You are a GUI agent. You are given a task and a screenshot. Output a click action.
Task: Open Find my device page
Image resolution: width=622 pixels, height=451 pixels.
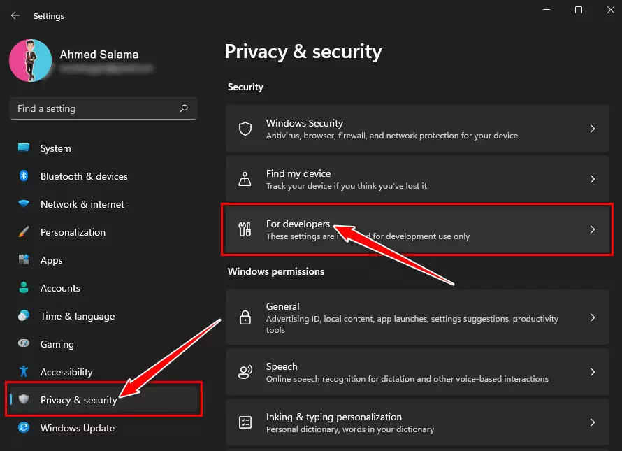tap(417, 179)
